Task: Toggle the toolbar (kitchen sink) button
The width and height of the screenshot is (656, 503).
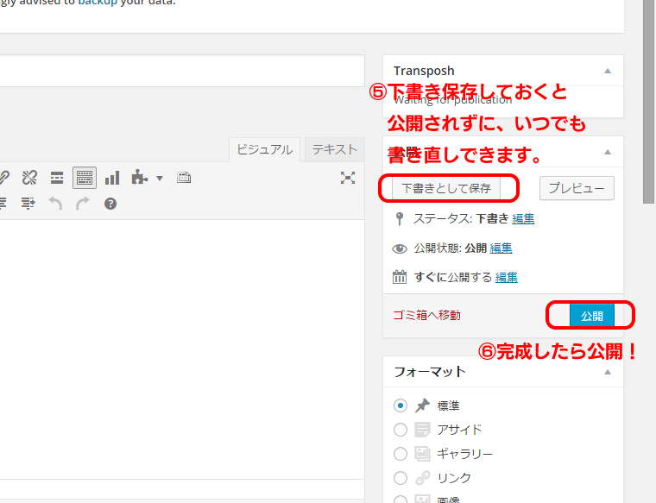Action: [85, 178]
